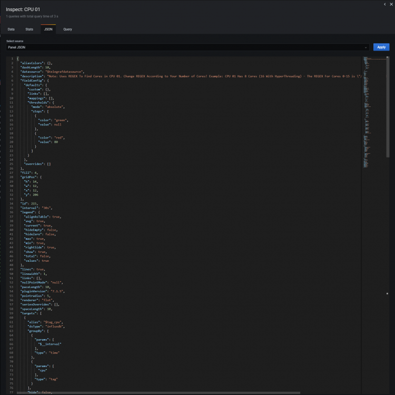The image size is (395, 395).
Task: Click the "renderer": "flot" line
Action: (37, 300)
